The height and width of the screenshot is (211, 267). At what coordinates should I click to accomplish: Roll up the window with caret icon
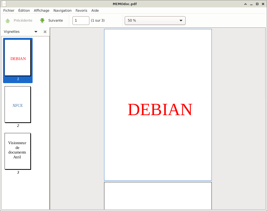246,4
